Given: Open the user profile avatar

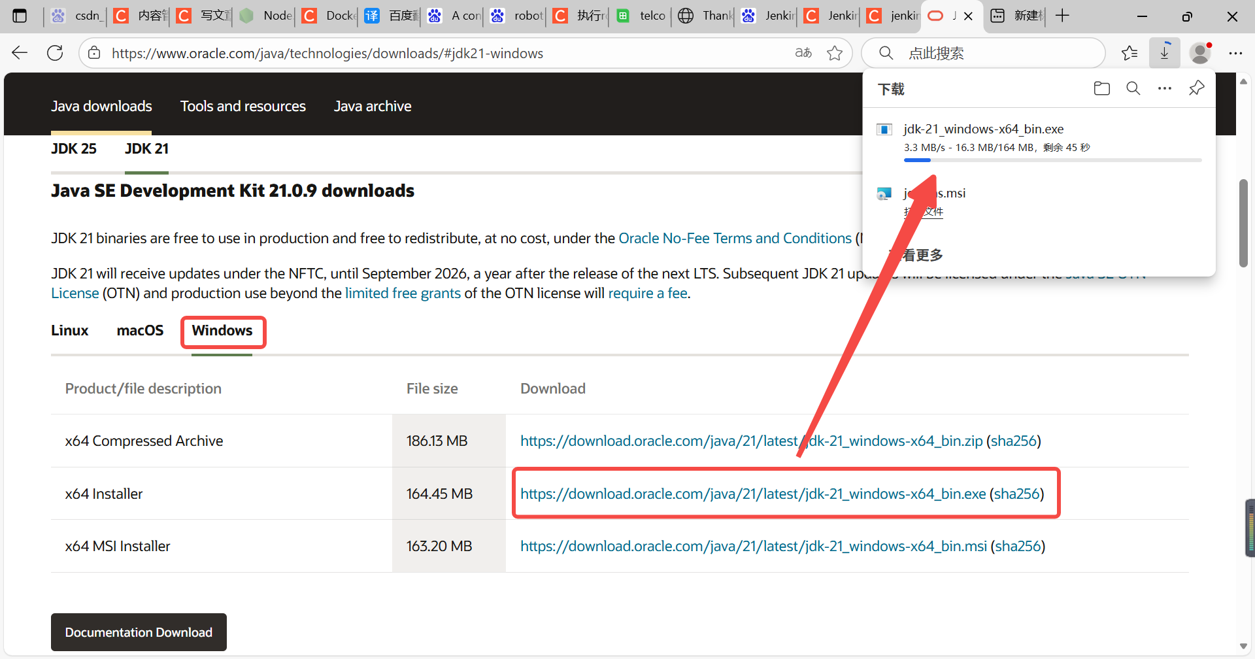Looking at the screenshot, I should pyautogui.click(x=1200, y=53).
